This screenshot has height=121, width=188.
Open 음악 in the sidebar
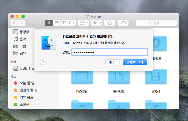coord(20,39)
